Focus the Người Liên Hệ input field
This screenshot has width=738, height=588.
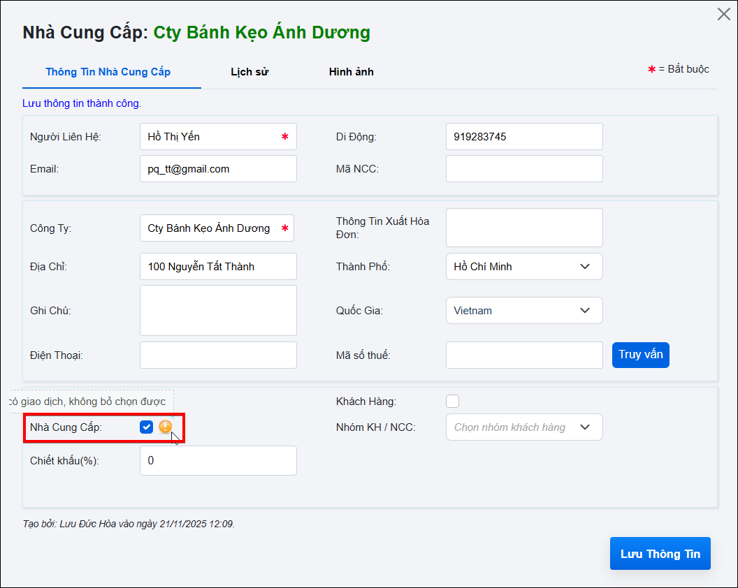(x=218, y=136)
